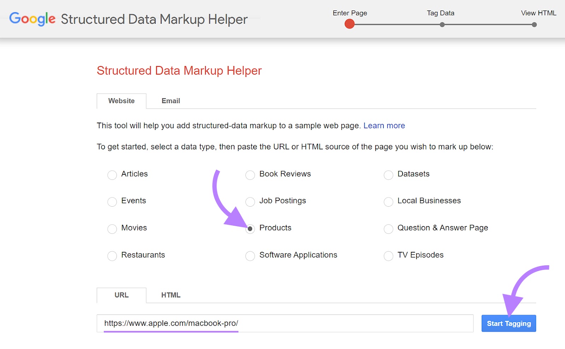This screenshot has width=565, height=349.
Task: Choose TV Episodes
Action: pos(388,256)
